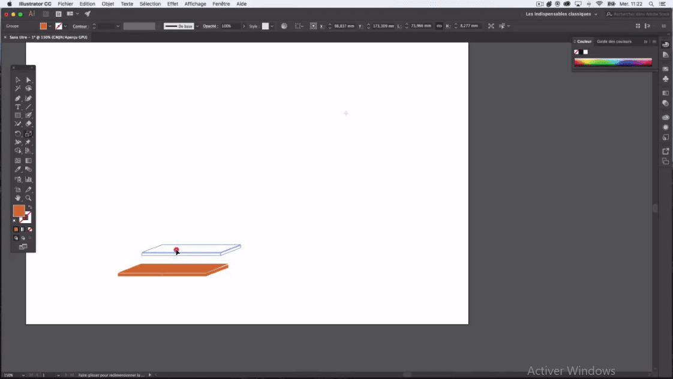Select the Shape Builder tool

click(17, 151)
